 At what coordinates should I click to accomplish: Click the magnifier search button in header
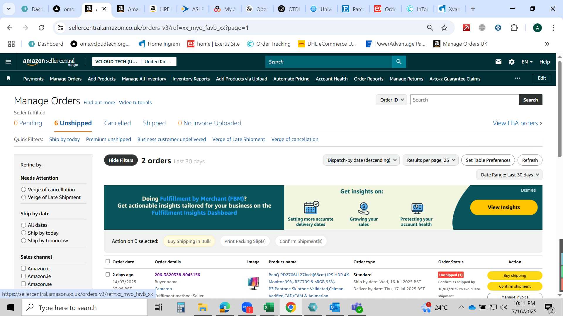399,62
